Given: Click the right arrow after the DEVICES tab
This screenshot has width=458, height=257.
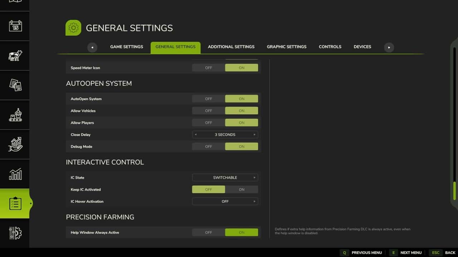Looking at the screenshot, I should click(x=389, y=47).
